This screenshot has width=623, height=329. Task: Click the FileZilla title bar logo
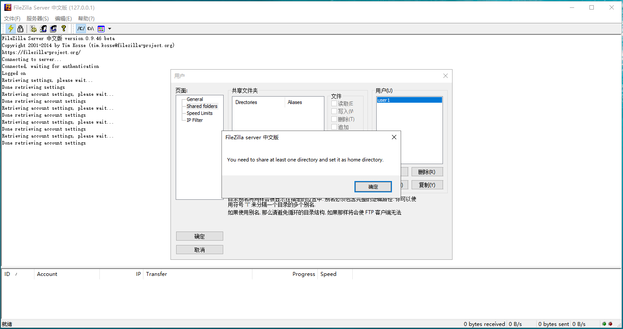pos(7,7)
